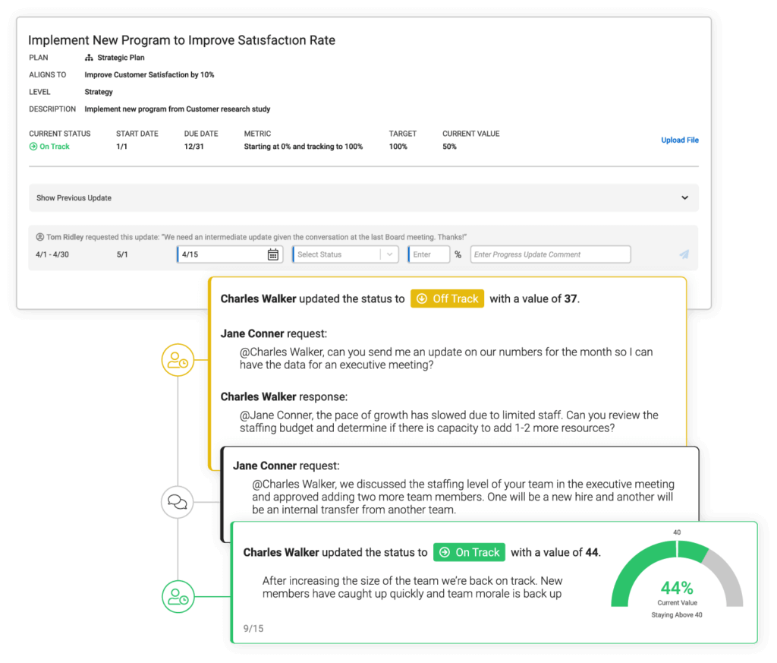Click the Strategic Plan hierarchy icon
The image size is (777, 663).
point(89,57)
